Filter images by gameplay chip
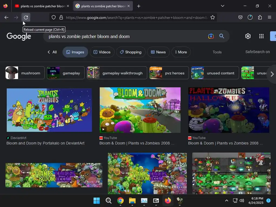 click(x=66, y=73)
